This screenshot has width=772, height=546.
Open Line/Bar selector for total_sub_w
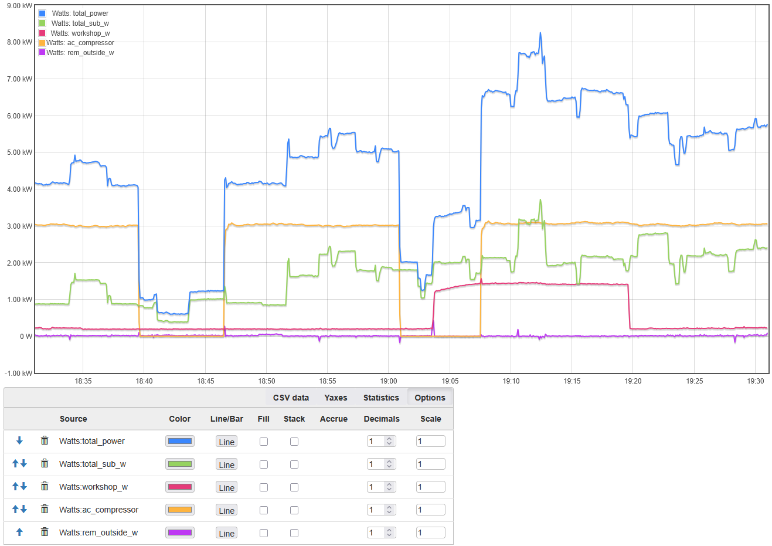click(x=226, y=464)
